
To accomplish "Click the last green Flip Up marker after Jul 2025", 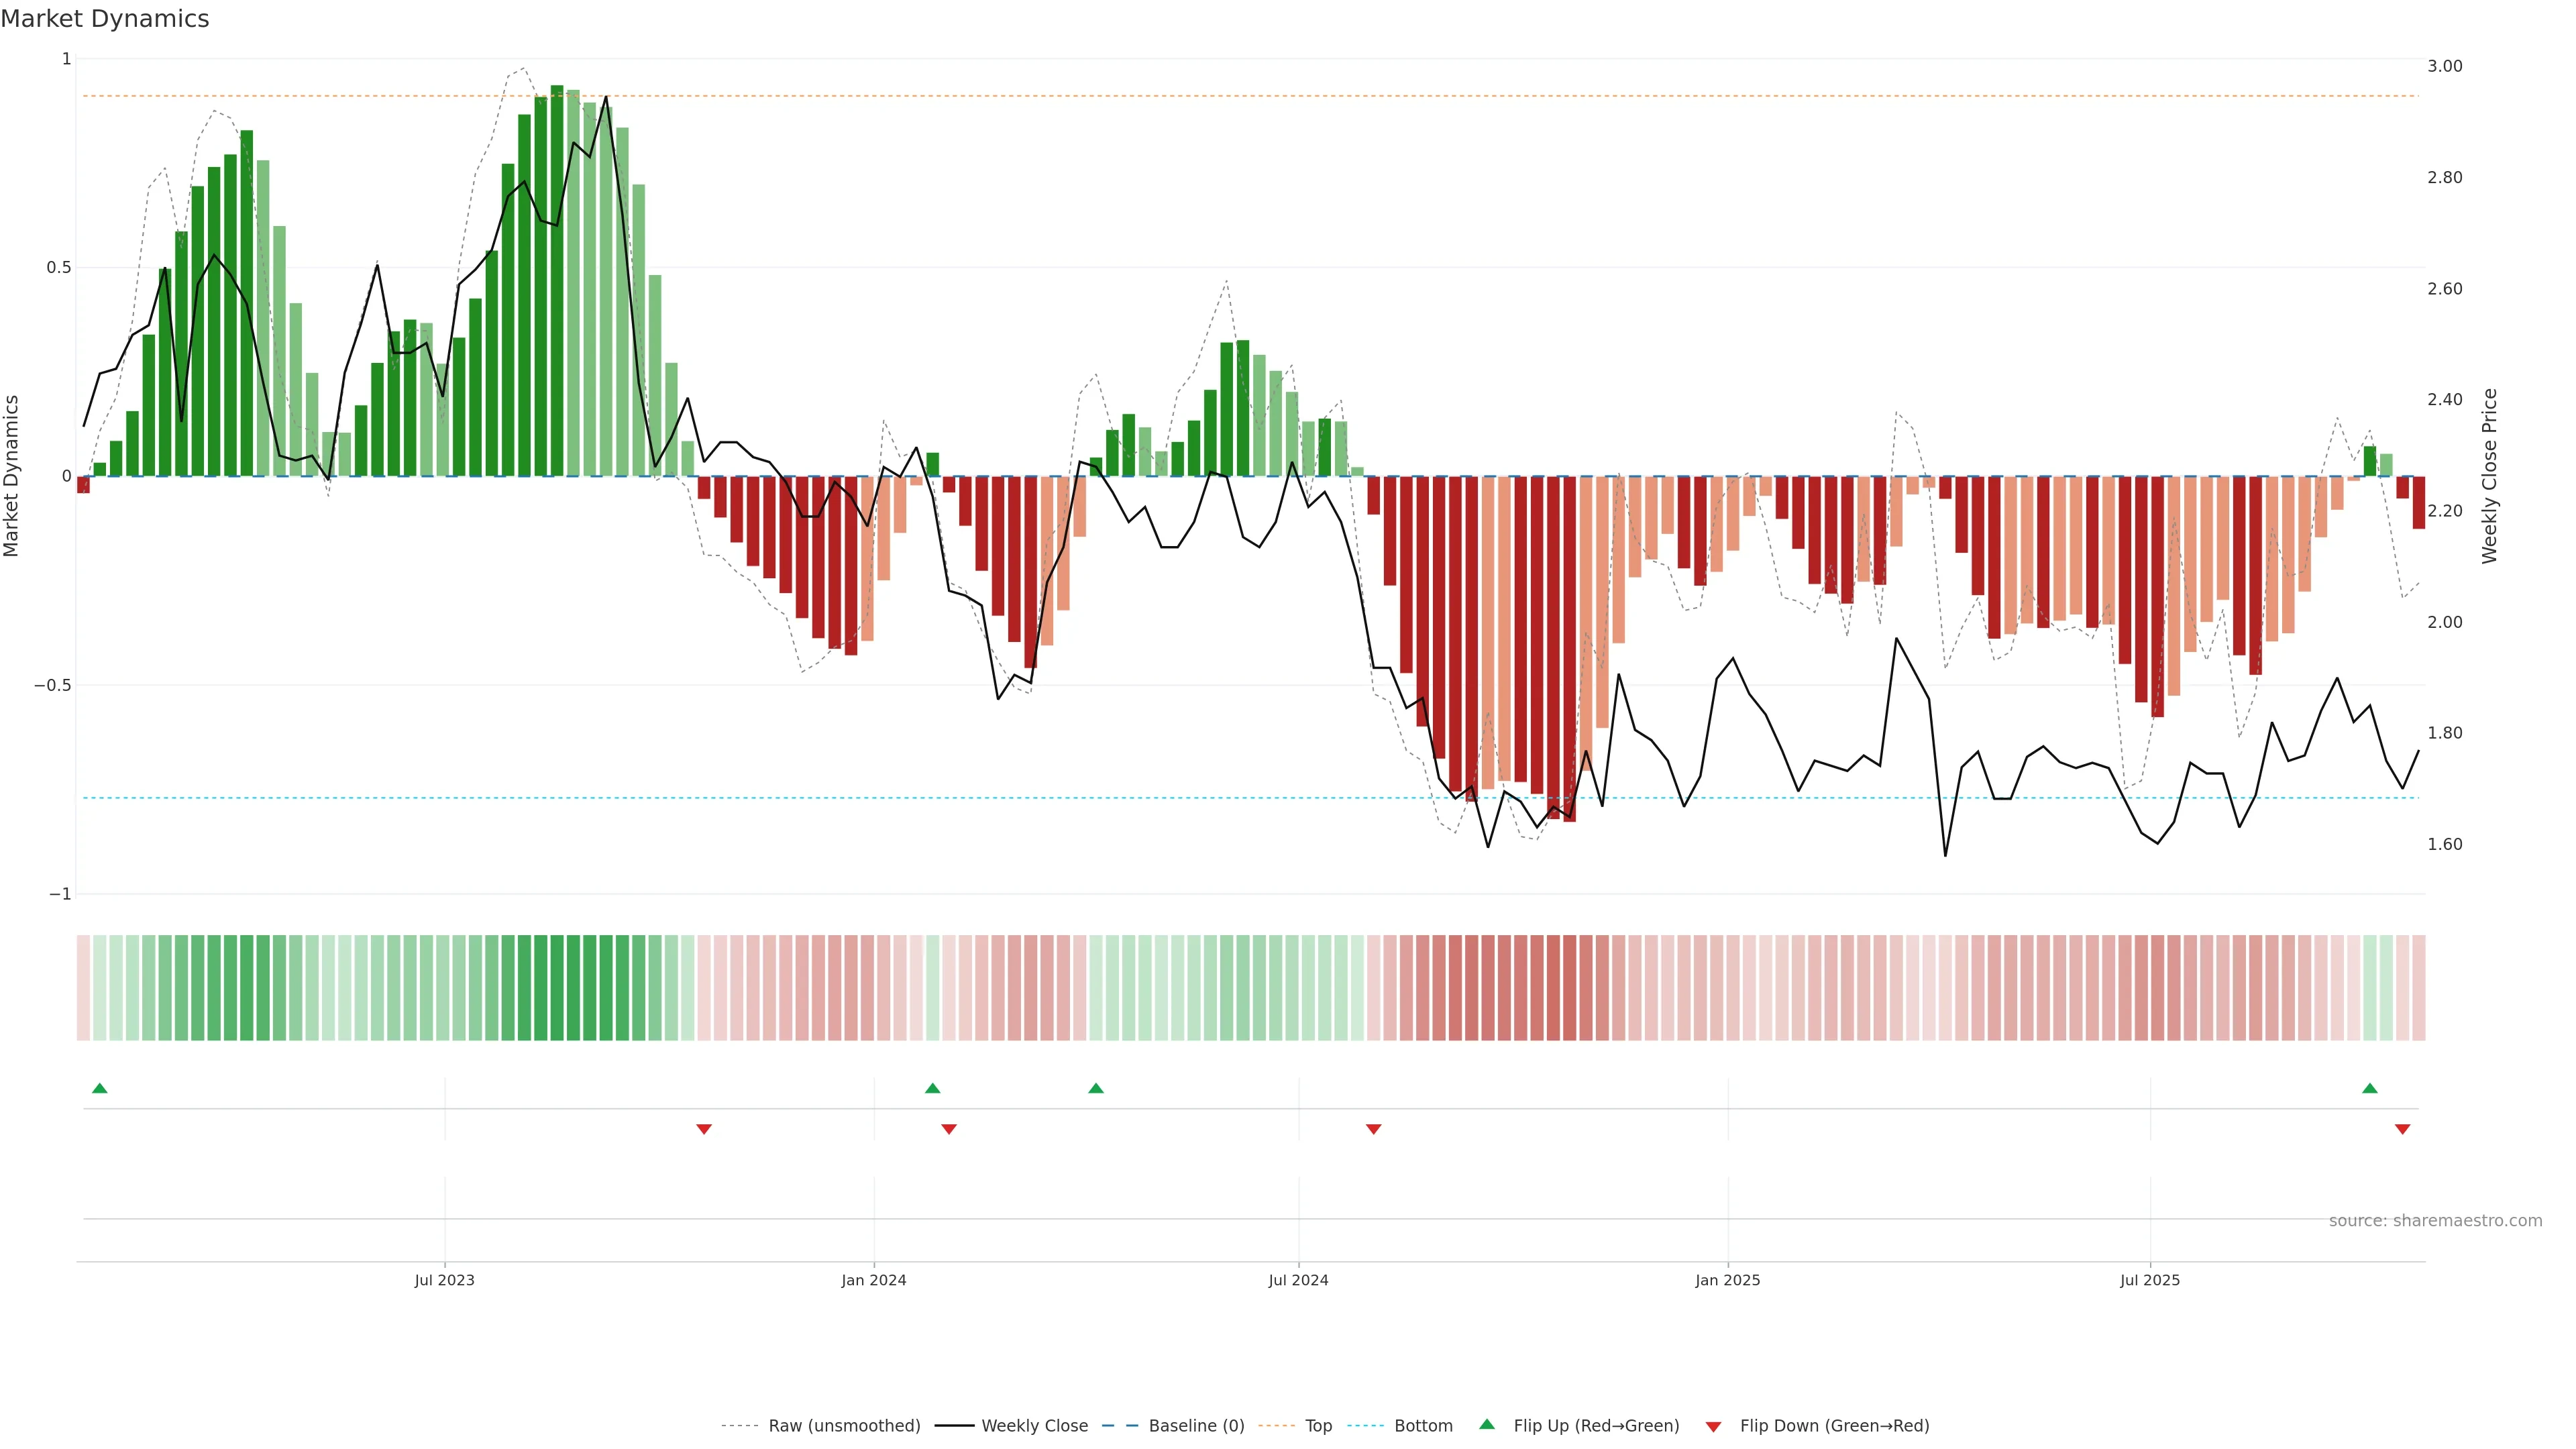I will tap(2369, 1088).
